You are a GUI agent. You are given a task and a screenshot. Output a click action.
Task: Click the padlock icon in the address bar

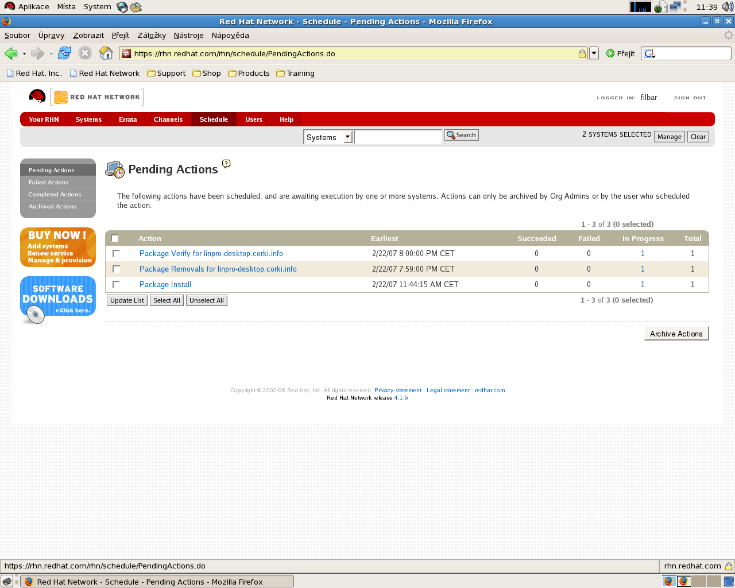click(x=582, y=53)
